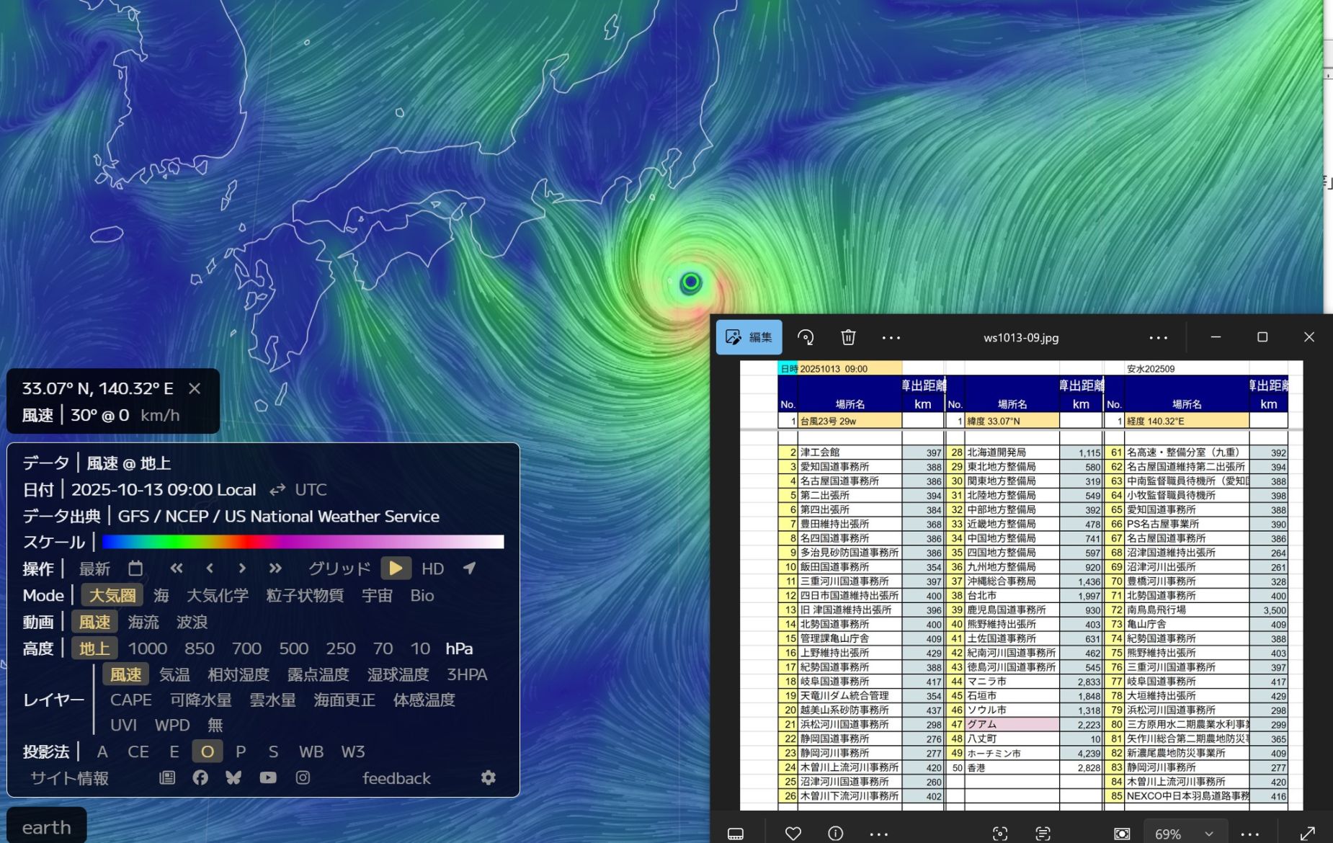Image resolution: width=1333 pixels, height=843 pixels.
Task: Toggle HD high-definition mode
Action: pos(432,568)
